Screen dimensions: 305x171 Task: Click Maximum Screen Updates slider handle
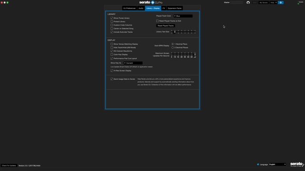195,55
